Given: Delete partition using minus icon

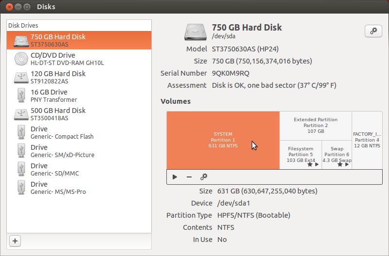Looking at the screenshot, I should [x=189, y=177].
